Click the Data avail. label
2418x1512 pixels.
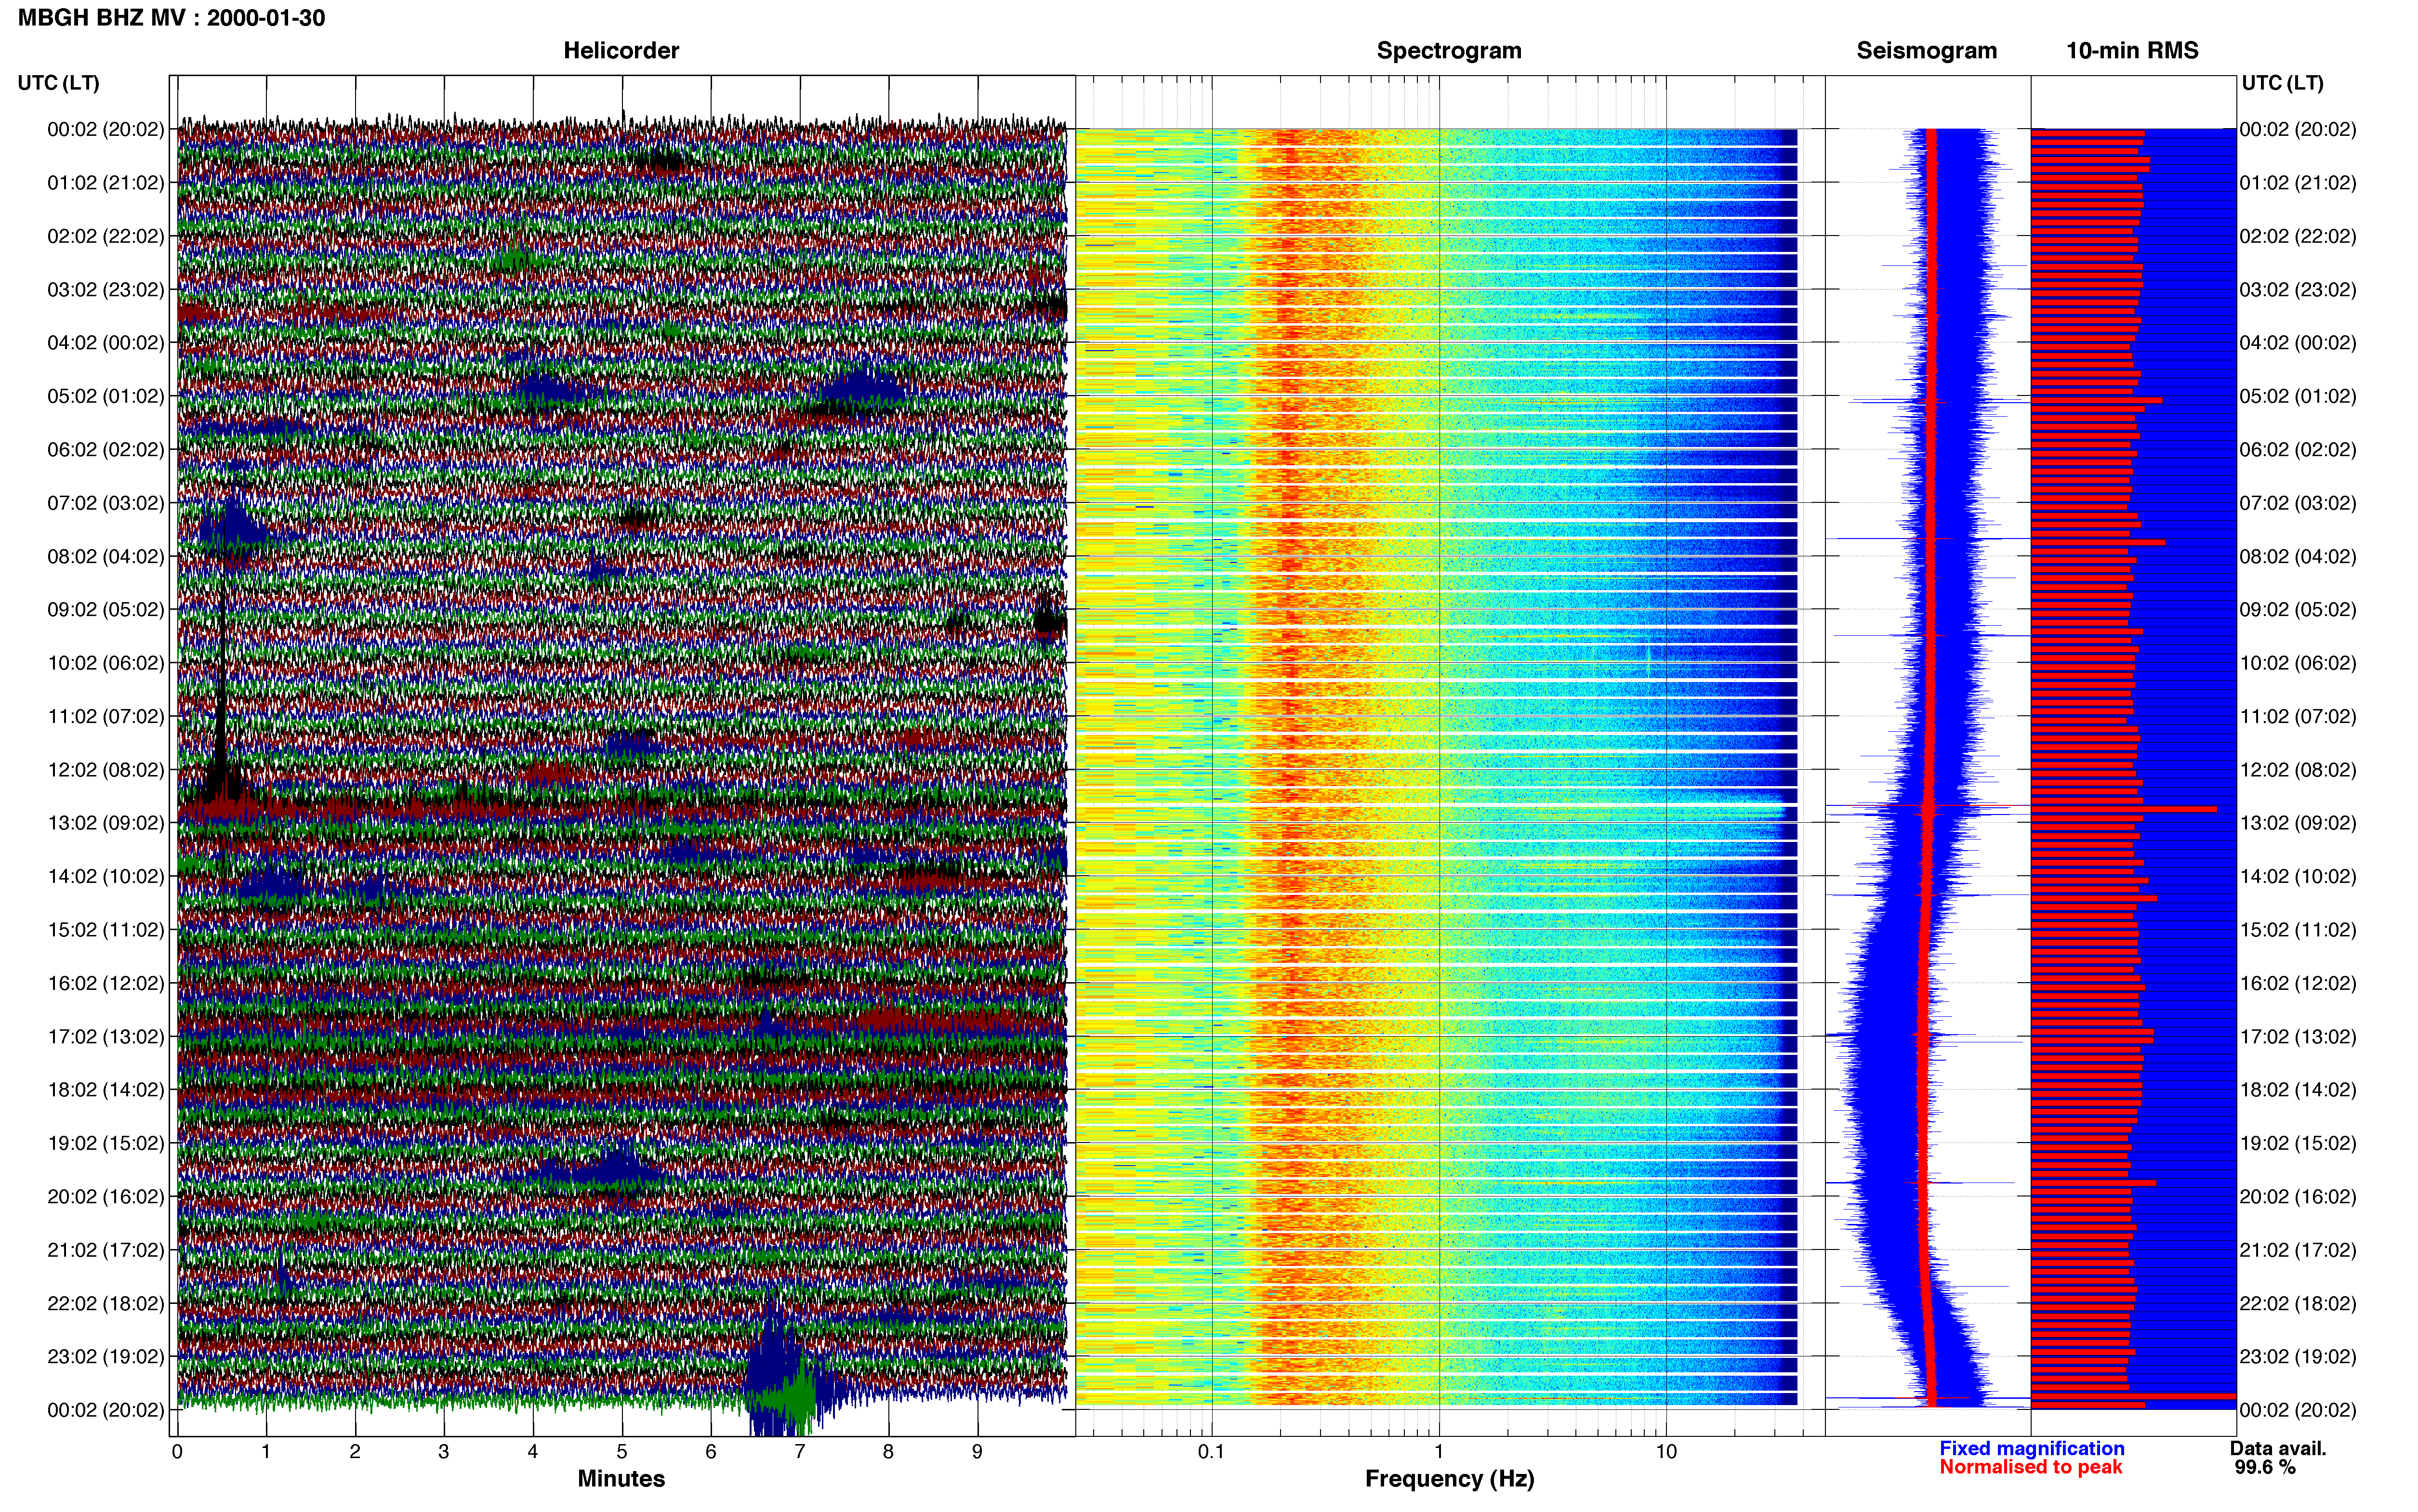(x=2278, y=1448)
